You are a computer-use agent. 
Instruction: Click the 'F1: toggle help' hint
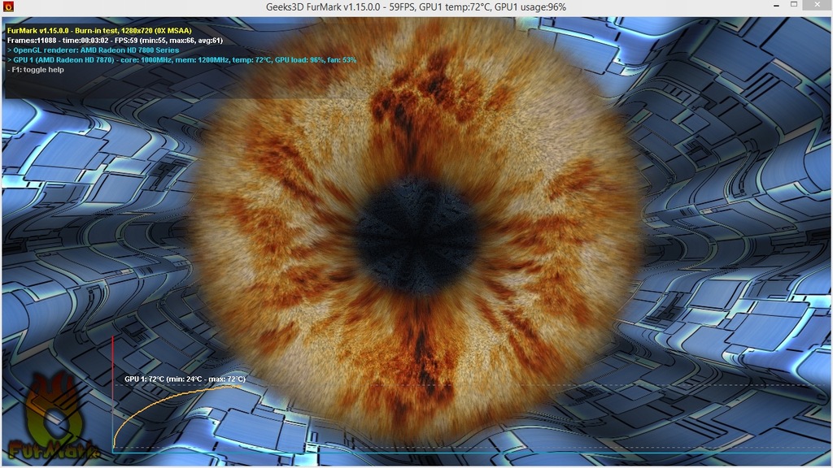tap(36, 70)
